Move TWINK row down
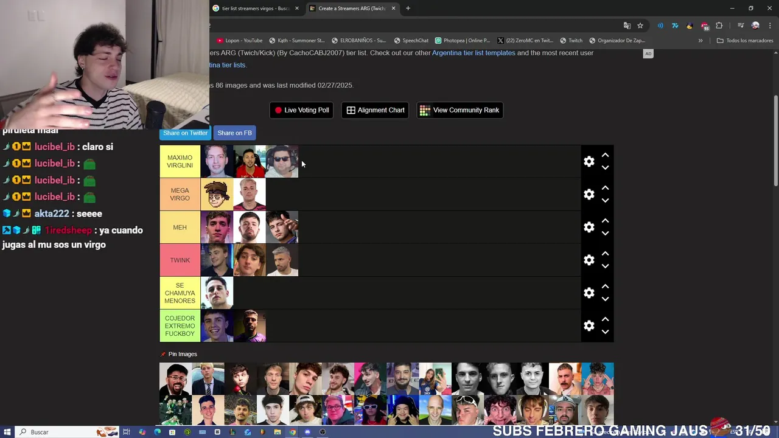The image size is (779, 438). click(605, 266)
